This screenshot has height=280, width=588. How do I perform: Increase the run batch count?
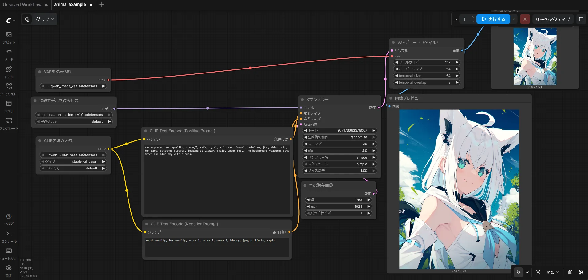pyautogui.click(x=473, y=17)
